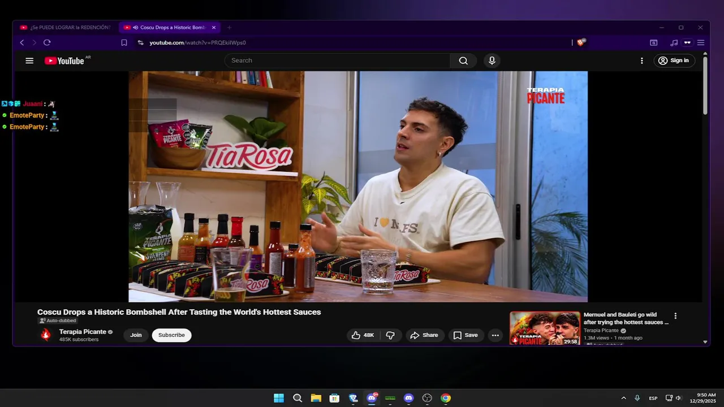Go forward in the browser

tap(35, 42)
